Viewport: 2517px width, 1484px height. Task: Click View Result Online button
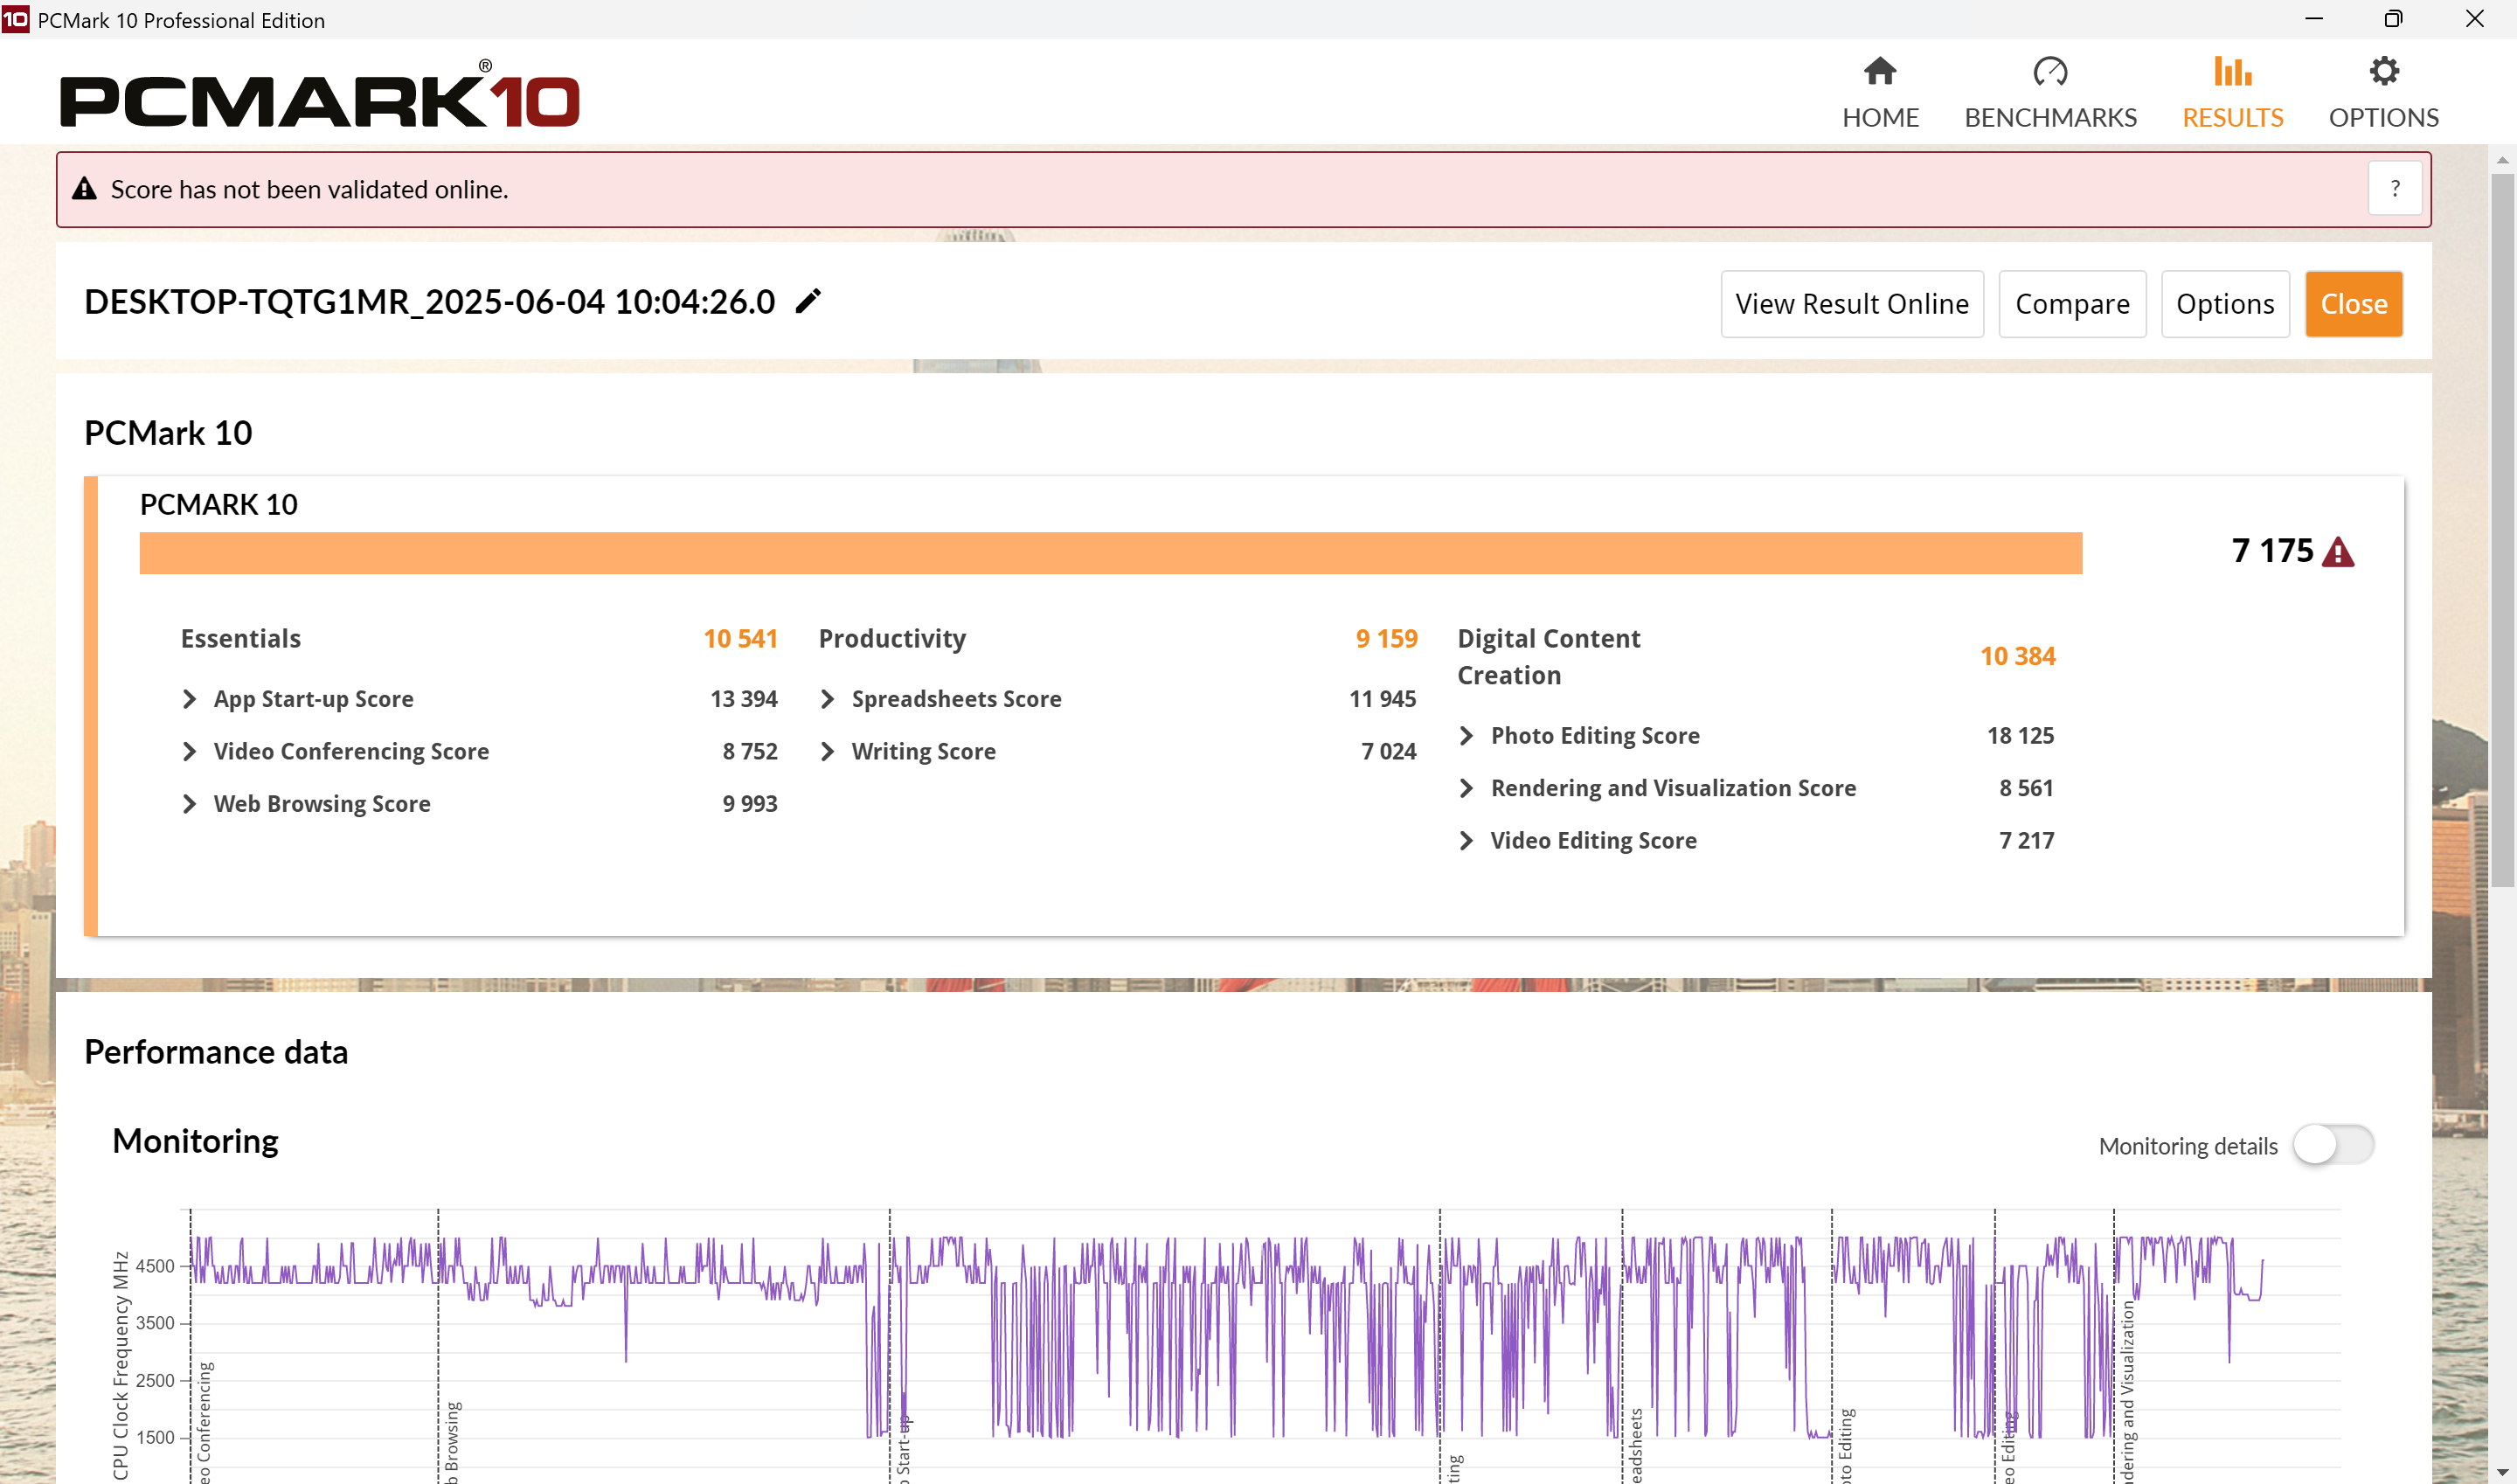pyautogui.click(x=1852, y=304)
